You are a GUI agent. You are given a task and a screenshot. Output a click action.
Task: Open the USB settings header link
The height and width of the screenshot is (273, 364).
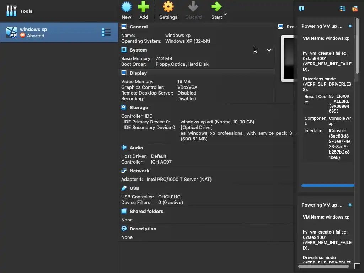tap(134, 188)
